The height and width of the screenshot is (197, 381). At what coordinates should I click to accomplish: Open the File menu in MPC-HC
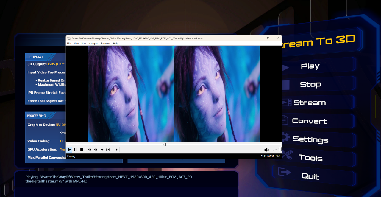69,44
